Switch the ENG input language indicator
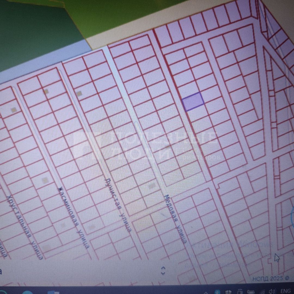The height and width of the screenshot is (294, 294). tap(285, 291)
